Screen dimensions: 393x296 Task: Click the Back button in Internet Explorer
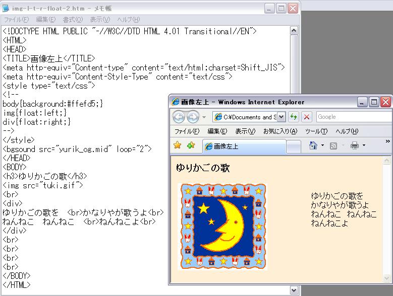click(179, 117)
